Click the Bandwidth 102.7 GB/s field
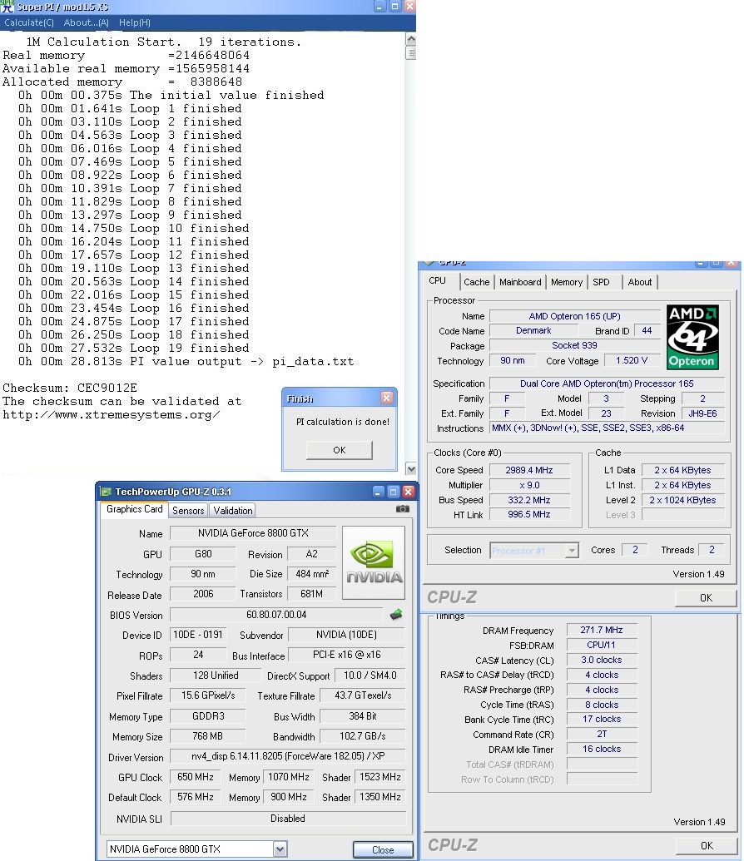Image resolution: width=744 pixels, height=861 pixels. point(362,736)
